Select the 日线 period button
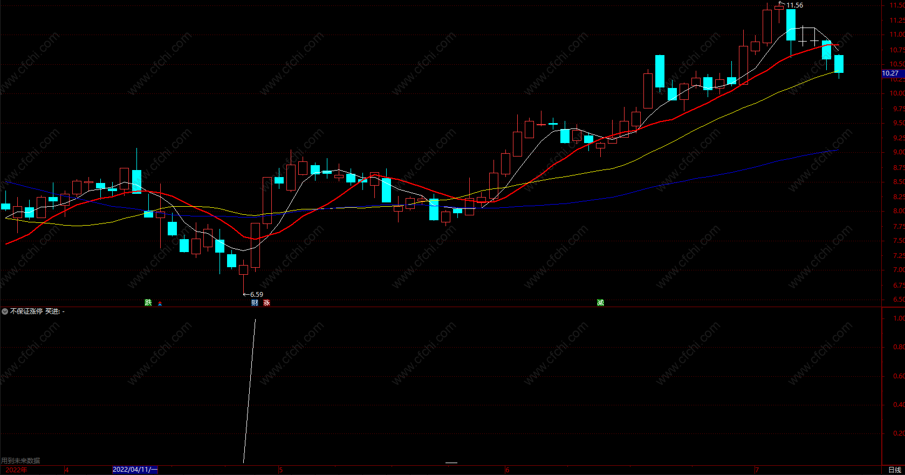Viewport: 905px width, 475px height. 895,470
